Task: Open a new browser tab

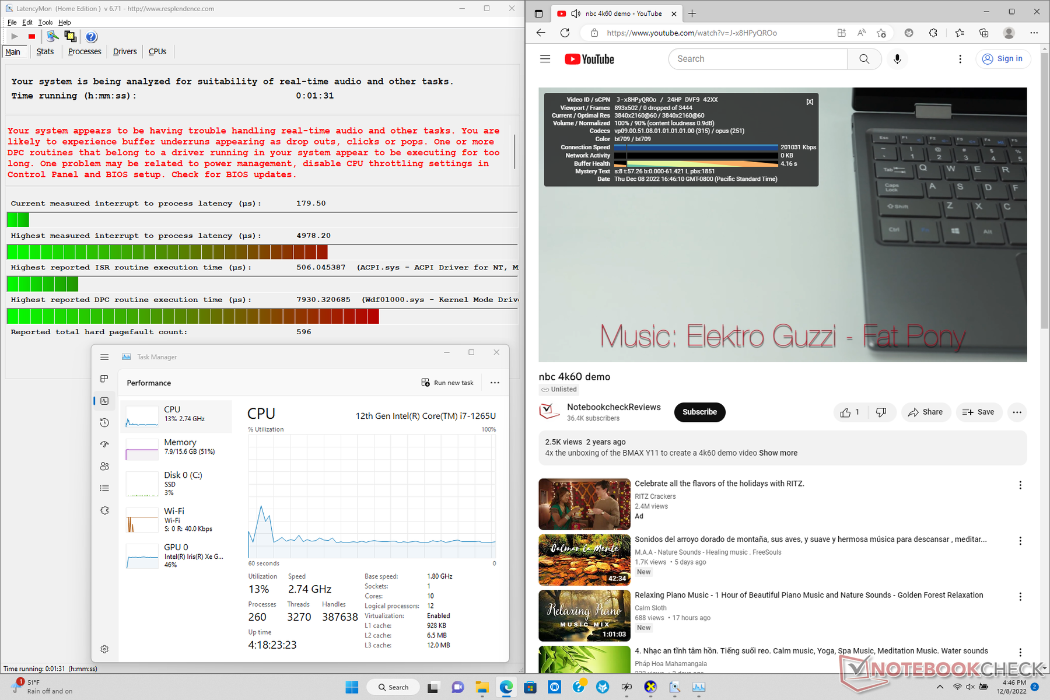Action: 692,13
